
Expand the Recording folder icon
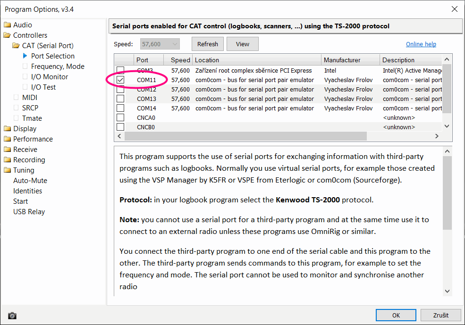[x=7, y=160]
